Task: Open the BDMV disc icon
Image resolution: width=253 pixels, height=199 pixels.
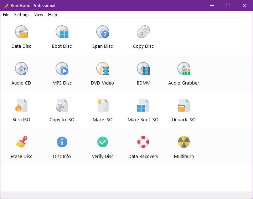Action: coord(143,68)
